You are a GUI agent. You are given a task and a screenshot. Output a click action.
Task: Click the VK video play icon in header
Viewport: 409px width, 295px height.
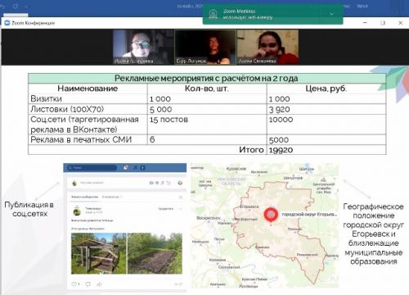[142, 167]
